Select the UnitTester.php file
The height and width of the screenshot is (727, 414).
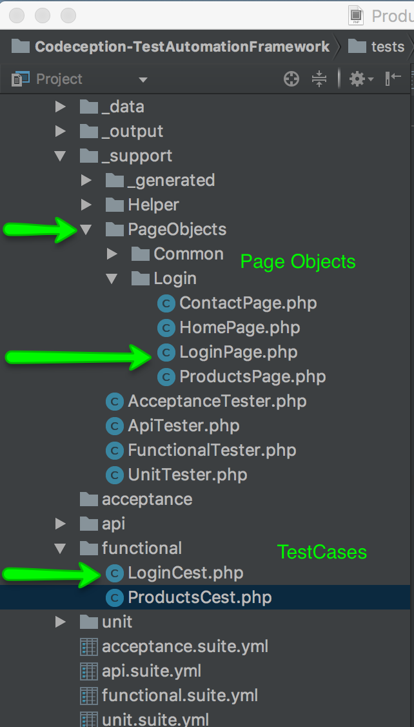pyautogui.click(x=187, y=475)
